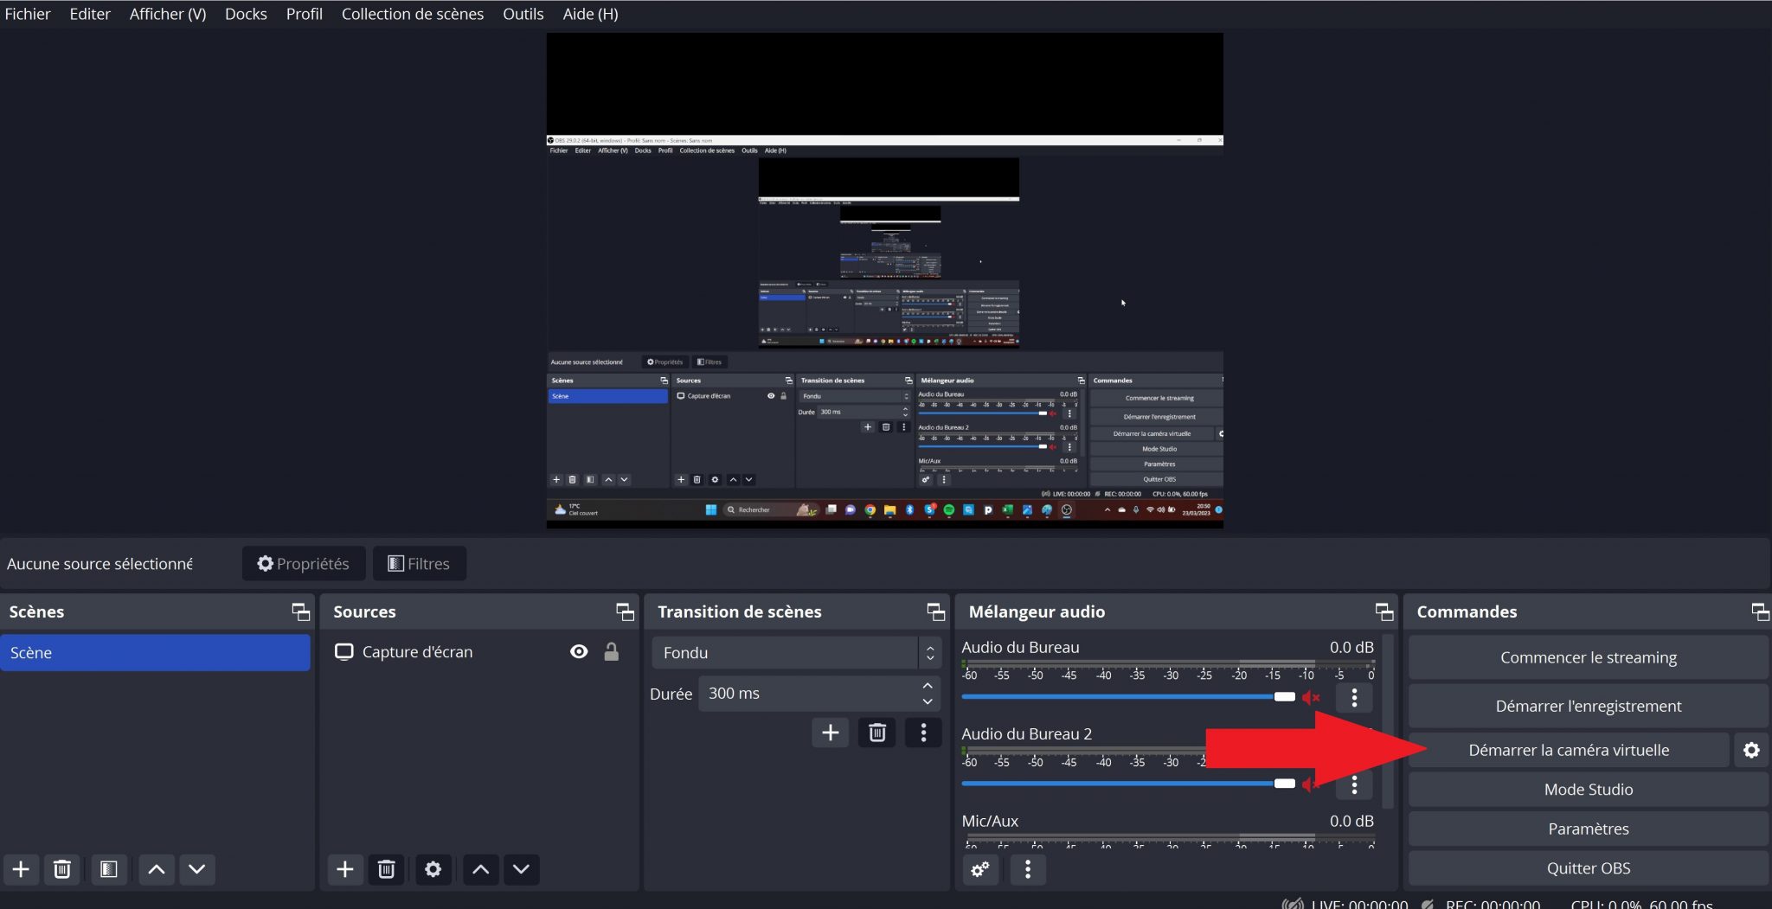
Task: Add a new source with the plus icon
Action: pos(344,869)
